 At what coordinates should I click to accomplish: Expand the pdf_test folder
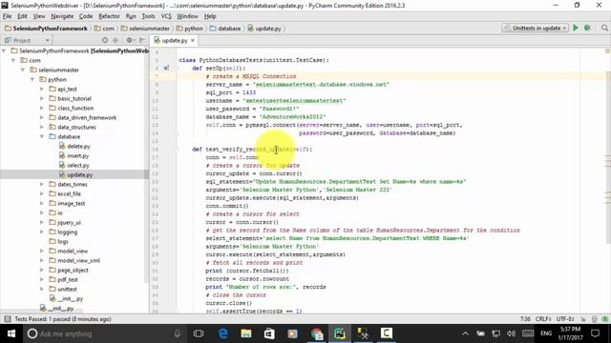click(x=42, y=279)
